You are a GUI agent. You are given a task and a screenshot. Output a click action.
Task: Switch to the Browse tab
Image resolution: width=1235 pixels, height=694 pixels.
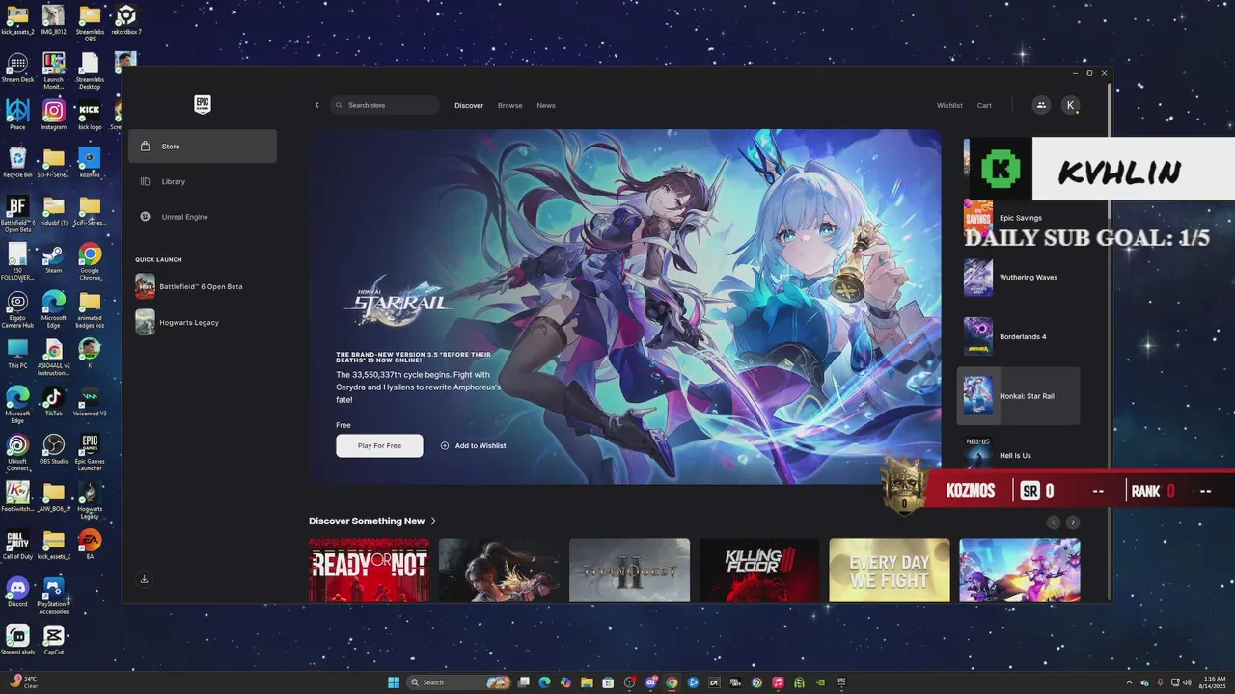coord(510,105)
